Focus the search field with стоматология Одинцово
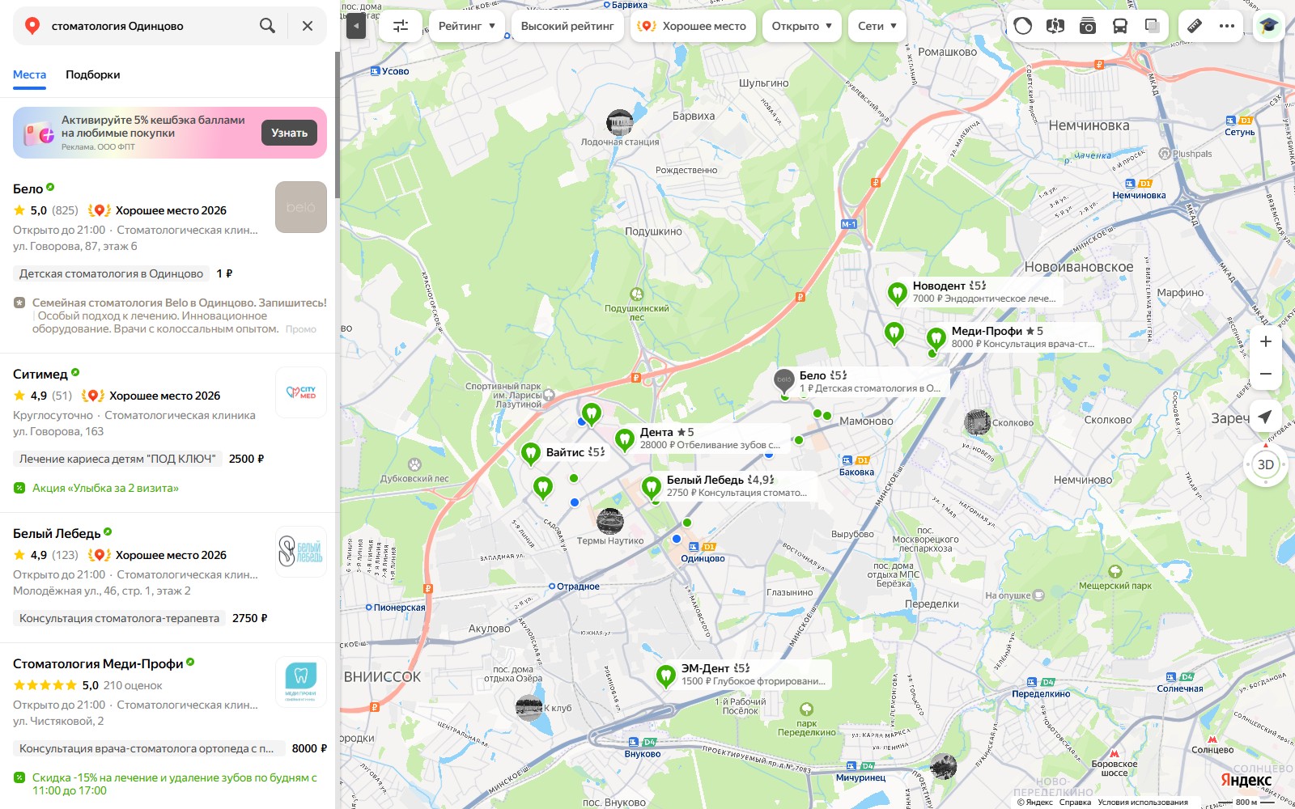Image resolution: width=1295 pixels, height=809 pixels. 146,26
